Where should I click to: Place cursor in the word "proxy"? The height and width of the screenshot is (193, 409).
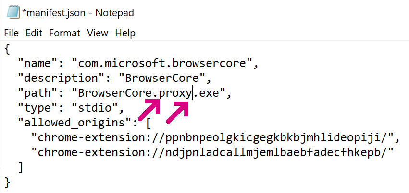click(175, 92)
